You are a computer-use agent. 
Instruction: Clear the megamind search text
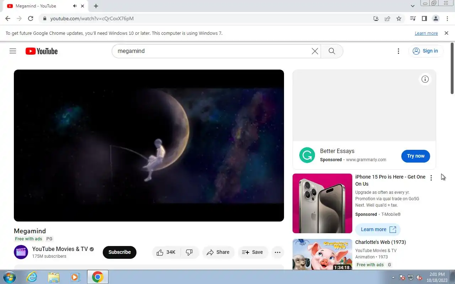(315, 51)
